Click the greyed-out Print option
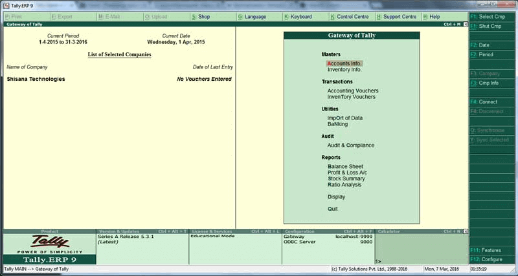 pyautogui.click(x=14, y=17)
